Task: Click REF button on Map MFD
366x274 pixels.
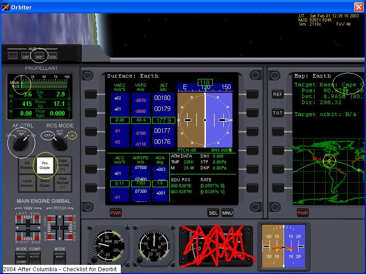Action: (278, 95)
